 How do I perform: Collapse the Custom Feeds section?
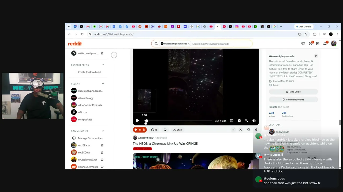coord(103,65)
